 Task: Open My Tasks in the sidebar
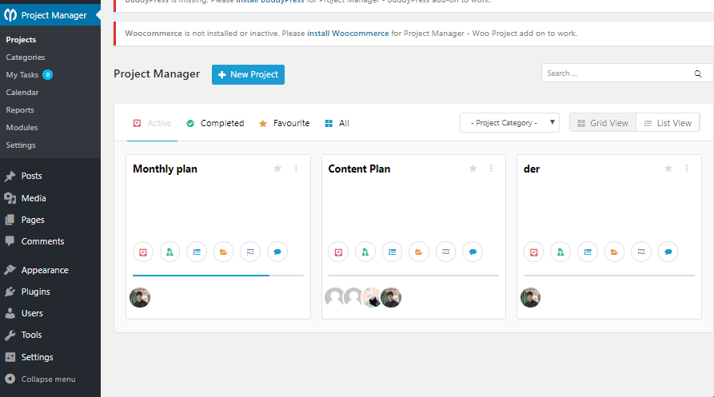(22, 75)
